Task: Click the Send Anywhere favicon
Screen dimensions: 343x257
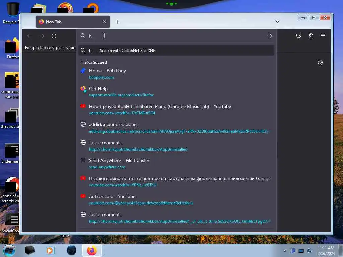Action: pyautogui.click(x=83, y=160)
